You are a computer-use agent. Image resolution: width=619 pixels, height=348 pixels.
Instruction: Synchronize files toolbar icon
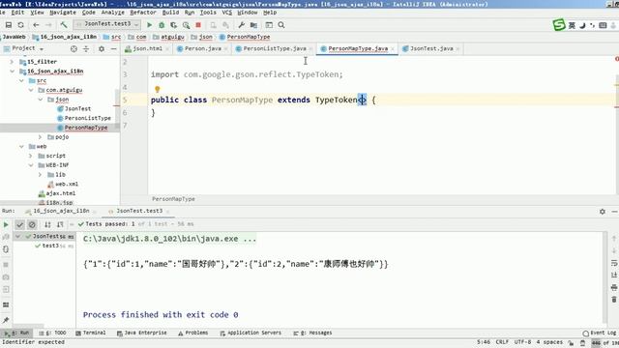[20, 25]
